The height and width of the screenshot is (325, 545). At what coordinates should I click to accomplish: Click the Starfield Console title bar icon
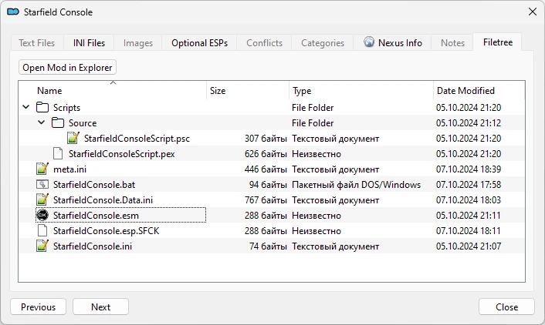[x=13, y=12]
